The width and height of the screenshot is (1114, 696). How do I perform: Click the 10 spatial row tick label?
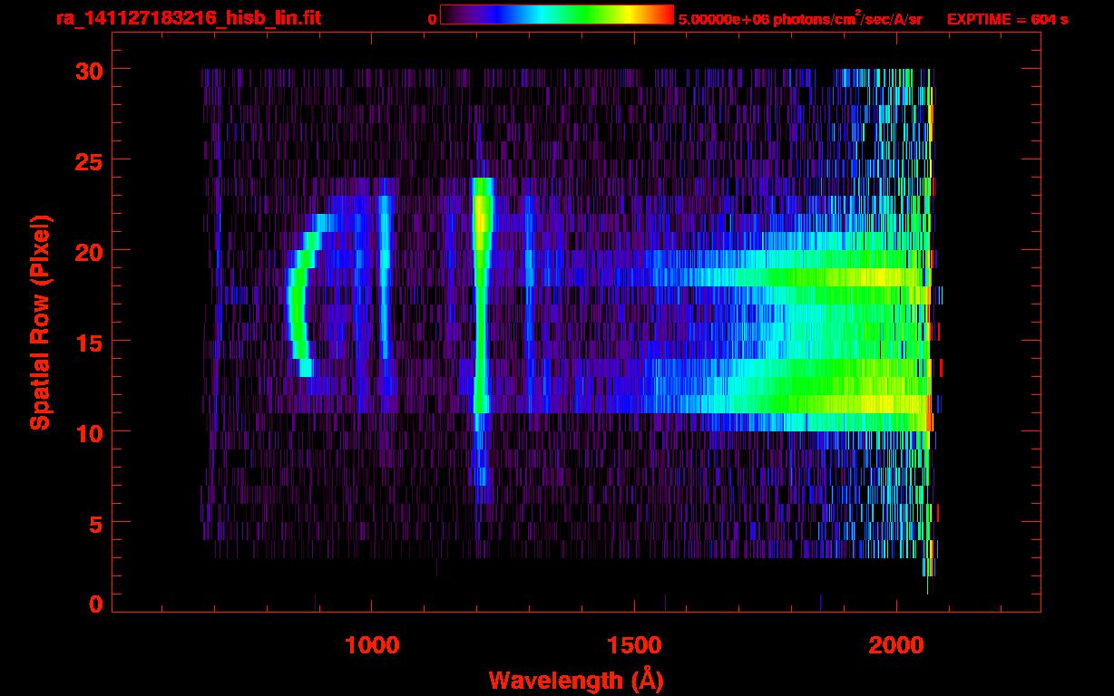pyautogui.click(x=88, y=432)
